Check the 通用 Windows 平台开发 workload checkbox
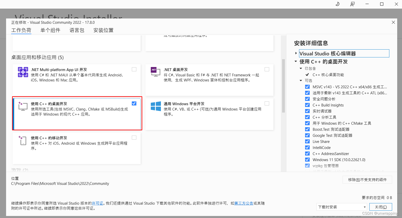 tap(267, 103)
